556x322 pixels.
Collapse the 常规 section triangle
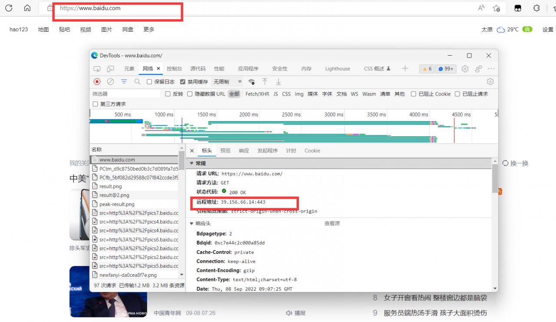[x=192, y=163]
